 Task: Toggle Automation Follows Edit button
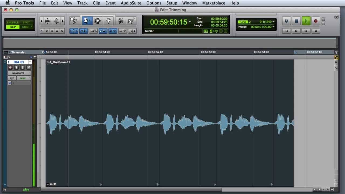tap(103, 31)
